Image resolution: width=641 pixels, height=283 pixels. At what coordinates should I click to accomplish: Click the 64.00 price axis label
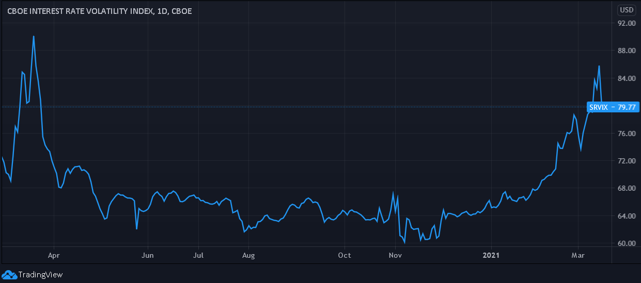click(x=626, y=216)
